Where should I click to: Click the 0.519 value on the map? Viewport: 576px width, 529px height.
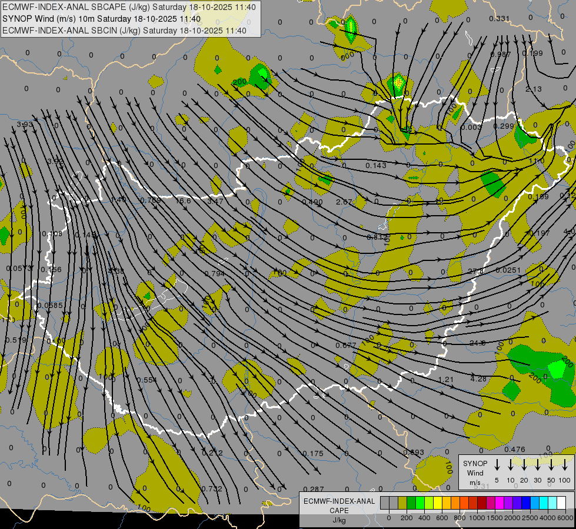16,340
